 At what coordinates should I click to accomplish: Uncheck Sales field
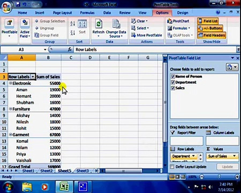173,88
